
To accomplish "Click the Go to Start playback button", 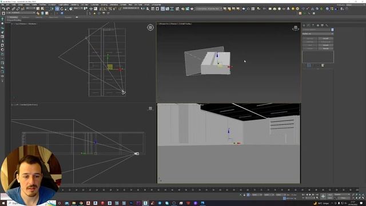I will coord(303,195).
